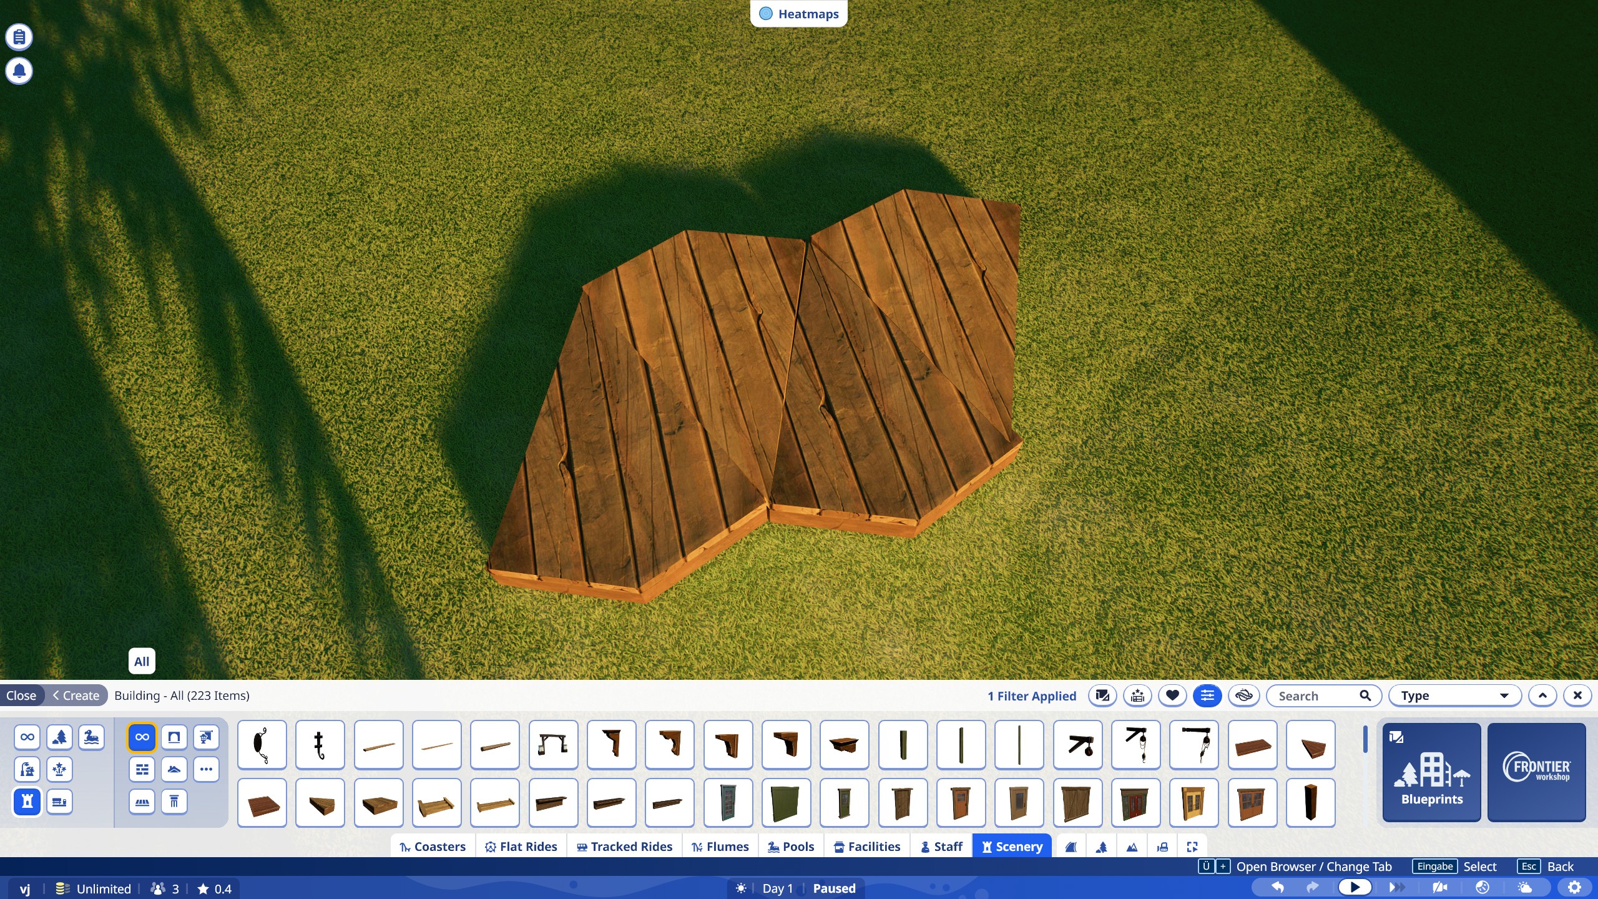Switch to the Pools tab

click(x=791, y=847)
